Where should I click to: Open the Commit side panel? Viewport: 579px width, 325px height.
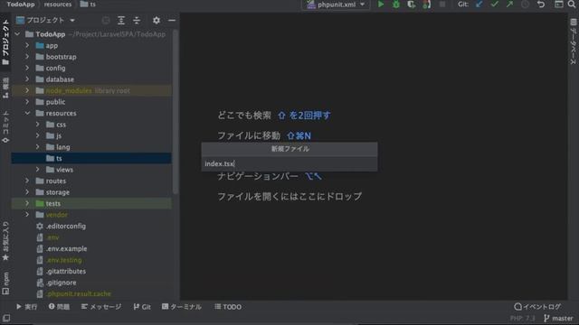pyautogui.click(x=5, y=127)
